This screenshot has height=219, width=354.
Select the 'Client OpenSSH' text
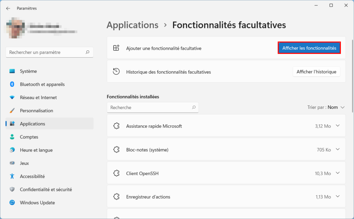[142, 173]
